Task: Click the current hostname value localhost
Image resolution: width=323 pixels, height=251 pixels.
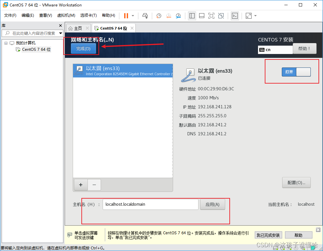Action: [306, 204]
